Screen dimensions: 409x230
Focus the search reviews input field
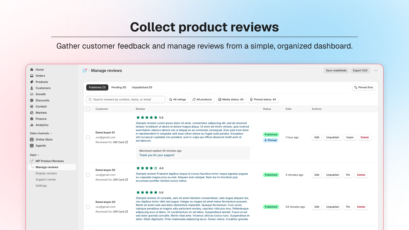pyautogui.click(x=126, y=99)
